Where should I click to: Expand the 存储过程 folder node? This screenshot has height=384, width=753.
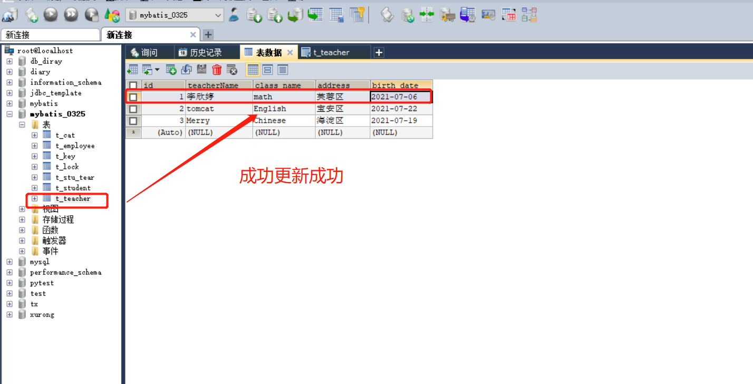(x=22, y=219)
